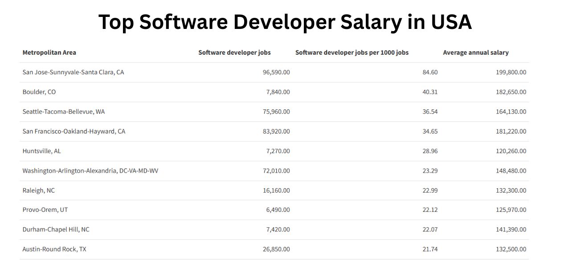The width and height of the screenshot is (576, 267).
Task: Click the "Metropolitan Area" column header
Action: point(49,53)
